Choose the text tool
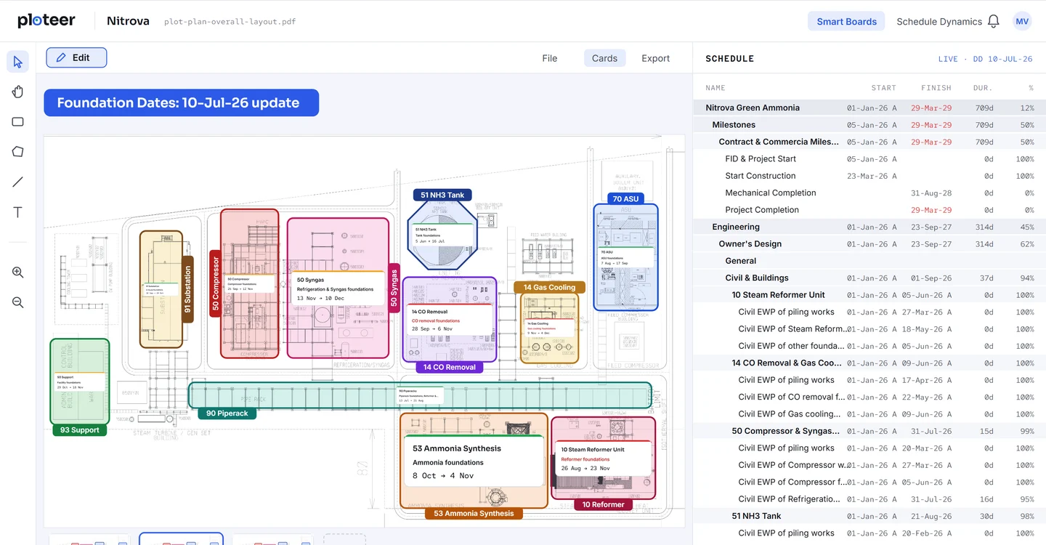 coord(18,212)
